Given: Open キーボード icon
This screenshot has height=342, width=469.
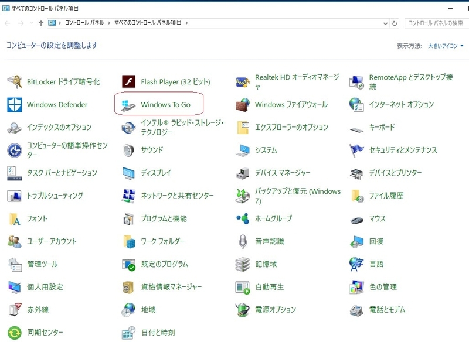Looking at the screenshot, I should [356, 129].
